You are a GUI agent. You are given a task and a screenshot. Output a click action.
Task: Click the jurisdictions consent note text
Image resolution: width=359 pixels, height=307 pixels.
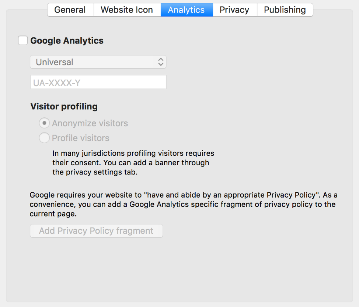coord(133,163)
